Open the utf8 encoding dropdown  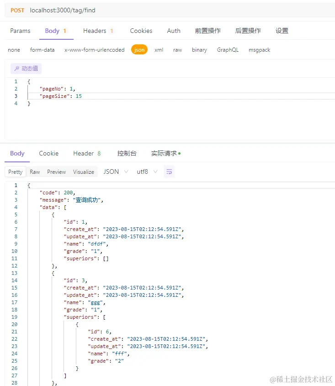tap(147, 172)
